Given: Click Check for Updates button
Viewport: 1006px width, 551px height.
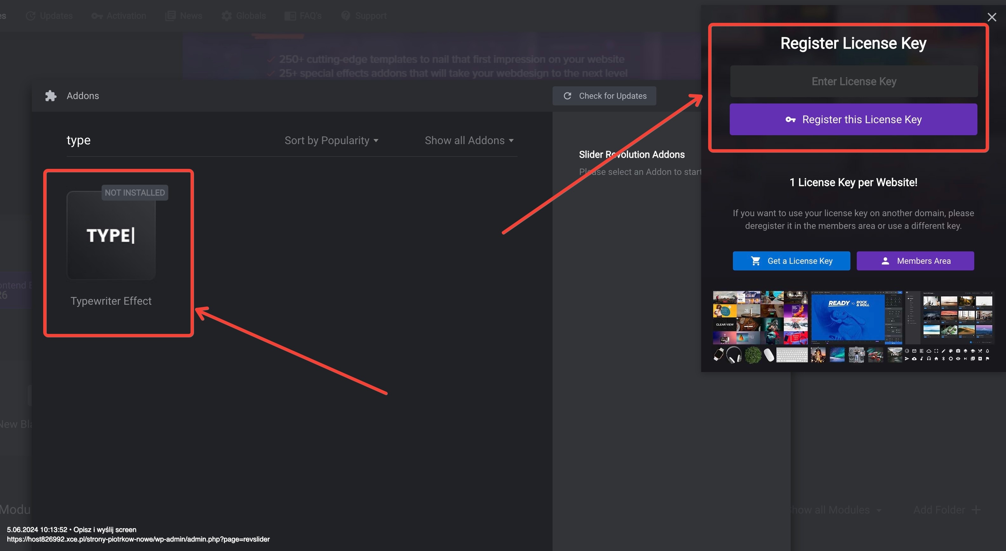Looking at the screenshot, I should [x=604, y=96].
